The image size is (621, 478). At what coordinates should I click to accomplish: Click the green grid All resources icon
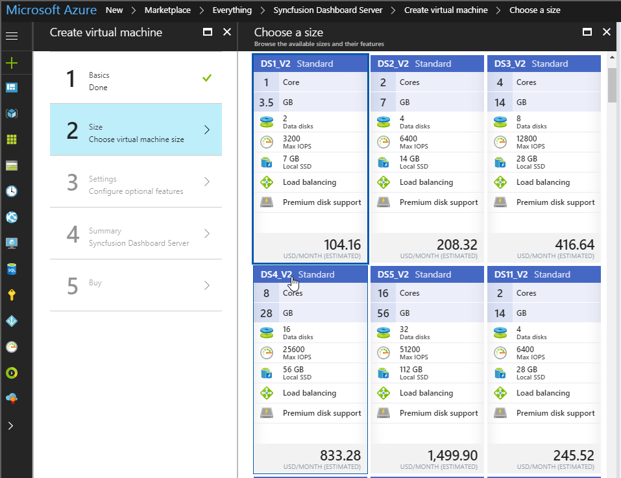(x=12, y=139)
